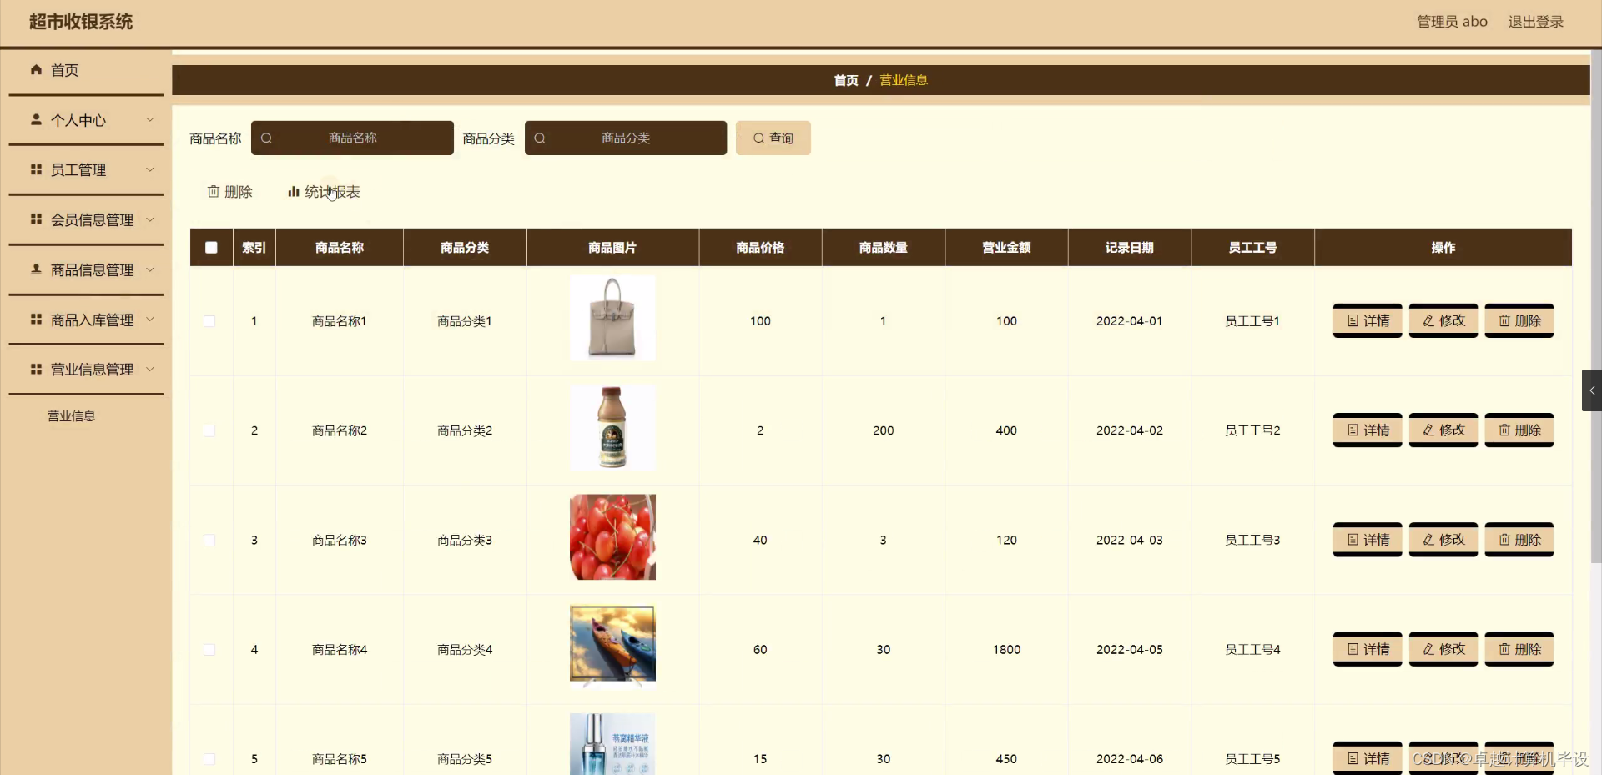Focus the 商品分类 search input field
The height and width of the screenshot is (775, 1602).
(x=626, y=138)
